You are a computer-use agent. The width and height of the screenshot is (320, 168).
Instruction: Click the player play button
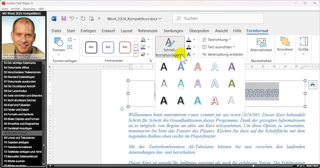[x=50, y=166]
